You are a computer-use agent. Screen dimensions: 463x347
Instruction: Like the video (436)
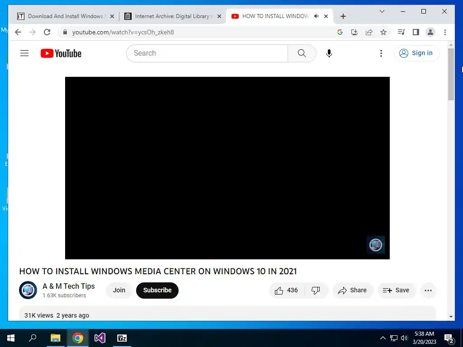point(286,291)
